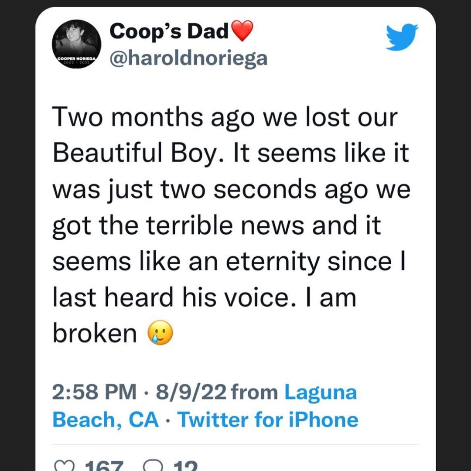Click the 2:58 PM timestamp
Viewport: 471px width, 471px height.
click(94, 392)
